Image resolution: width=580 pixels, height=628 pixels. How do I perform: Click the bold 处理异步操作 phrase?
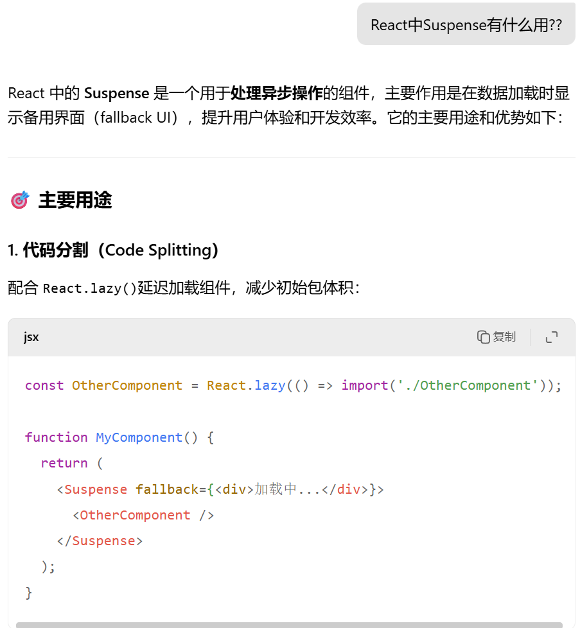click(x=276, y=93)
